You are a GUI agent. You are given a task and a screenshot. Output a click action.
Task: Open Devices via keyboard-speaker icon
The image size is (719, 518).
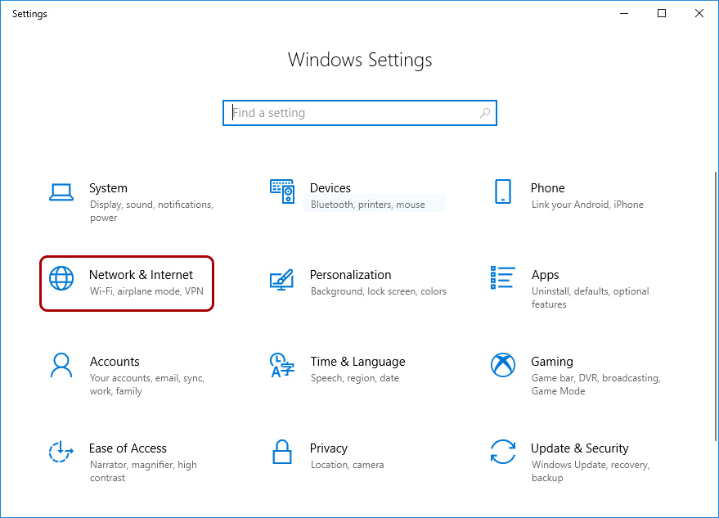pos(281,192)
